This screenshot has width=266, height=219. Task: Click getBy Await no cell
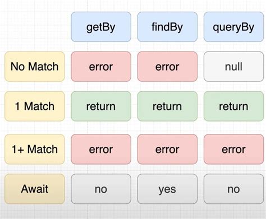pyautogui.click(x=101, y=189)
